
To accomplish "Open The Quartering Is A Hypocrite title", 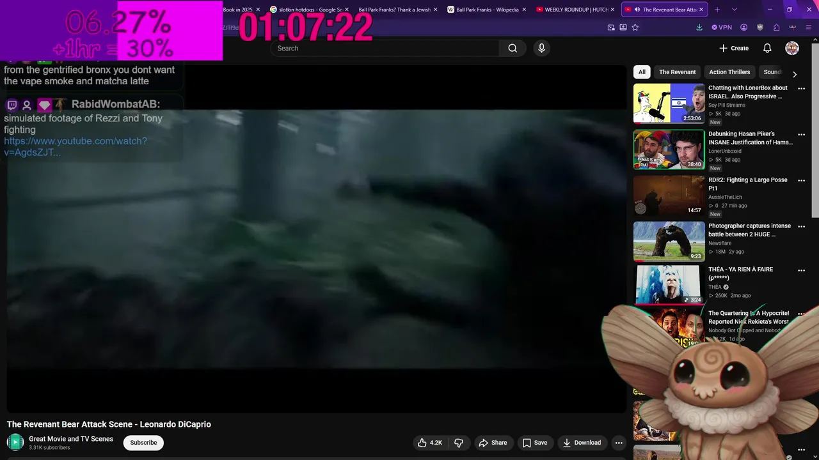I will [749, 318].
